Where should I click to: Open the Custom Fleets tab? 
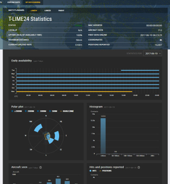click(x=14, y=2)
